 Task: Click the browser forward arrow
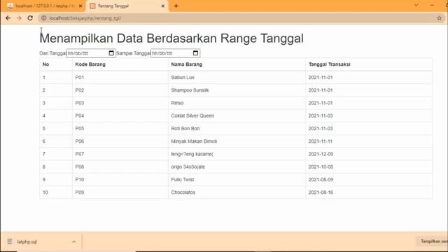click(x=19, y=18)
